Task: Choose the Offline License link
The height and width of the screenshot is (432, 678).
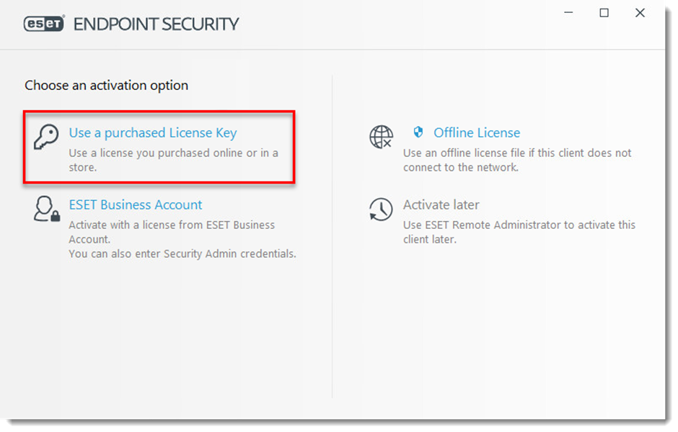Action: pyautogui.click(x=476, y=132)
